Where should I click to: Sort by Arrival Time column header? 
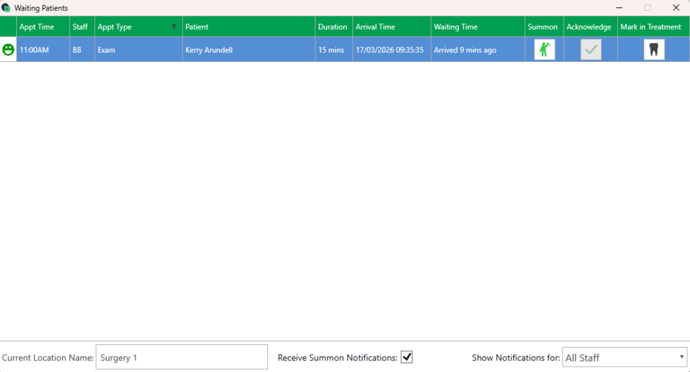coord(375,27)
